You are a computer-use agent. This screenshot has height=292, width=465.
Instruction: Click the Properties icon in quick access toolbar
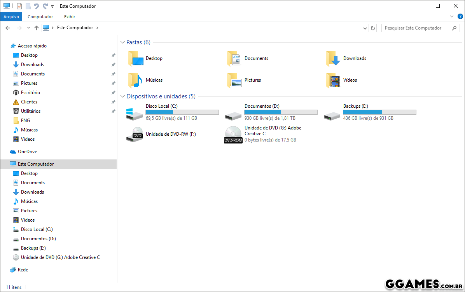pos(19,6)
